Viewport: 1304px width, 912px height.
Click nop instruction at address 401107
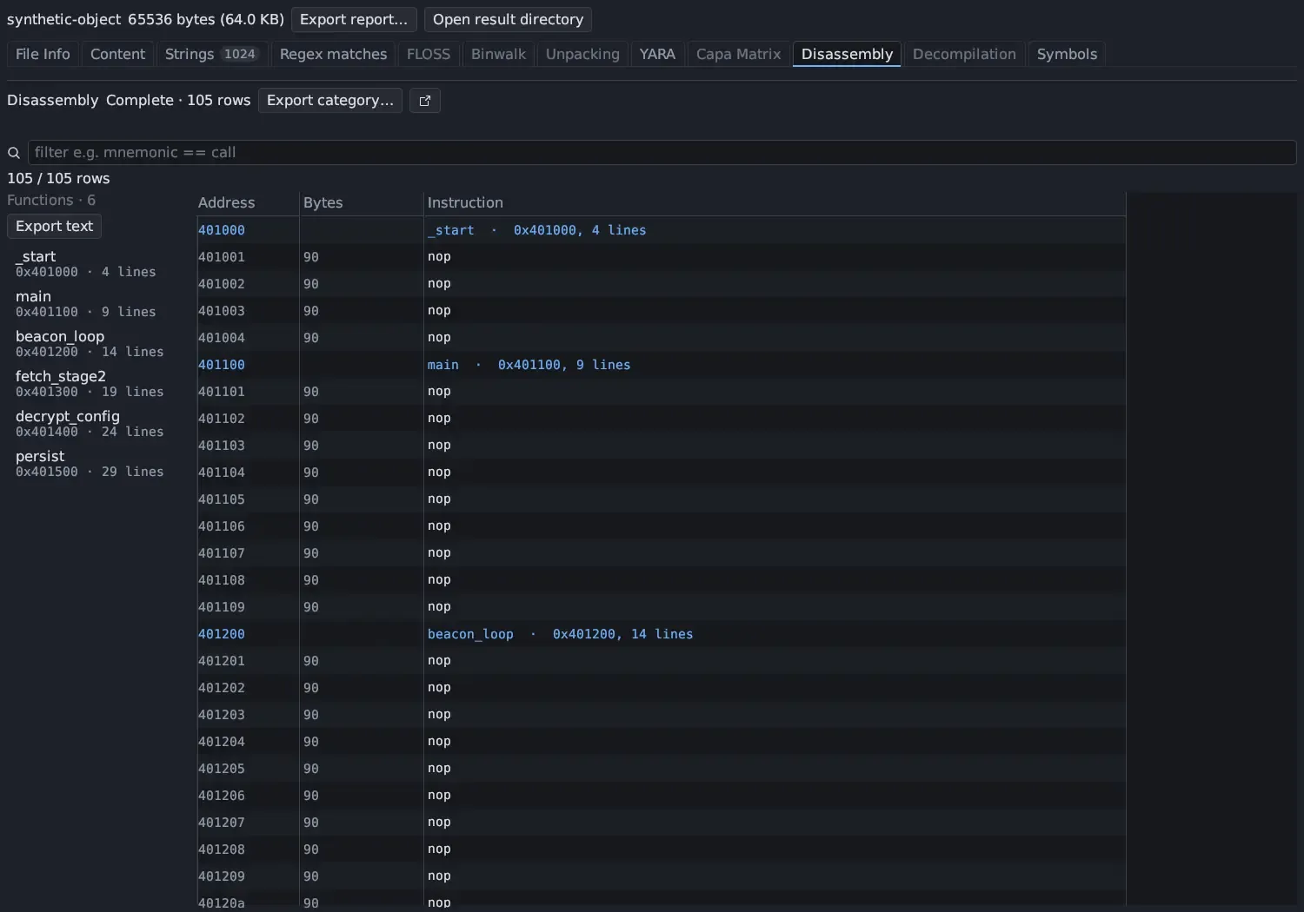439,553
